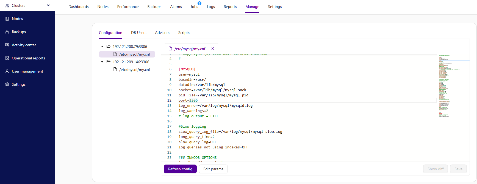Place cursor on port=3306 line
The width and height of the screenshot is (477, 184).
pyautogui.click(x=188, y=100)
